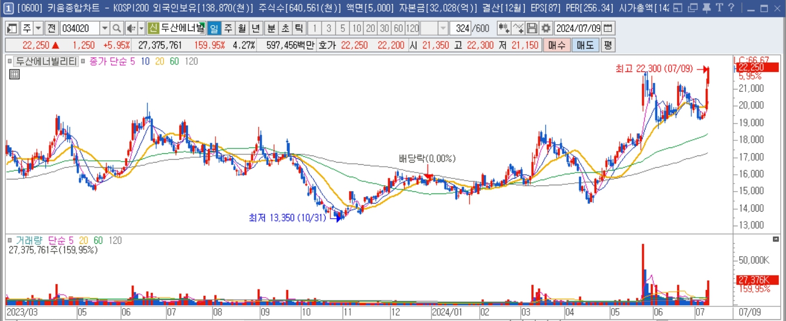Click the small square before 두산에너빌리티 label

[10, 61]
